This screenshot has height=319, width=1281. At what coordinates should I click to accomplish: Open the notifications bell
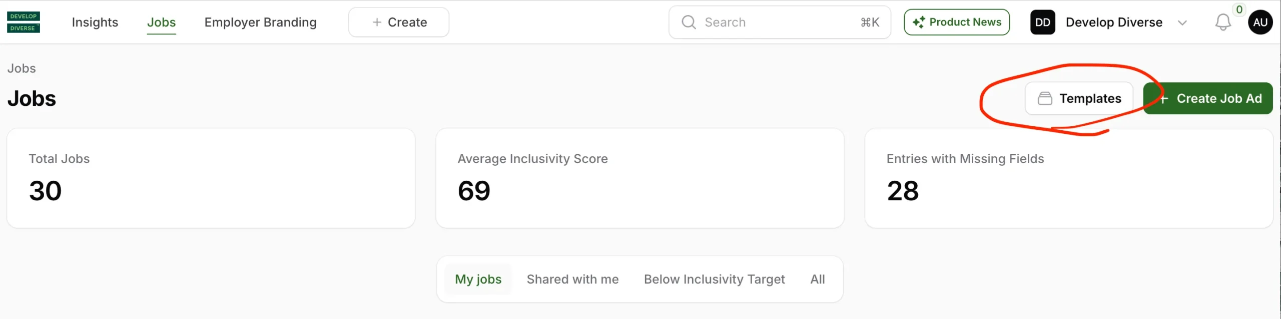[1222, 22]
